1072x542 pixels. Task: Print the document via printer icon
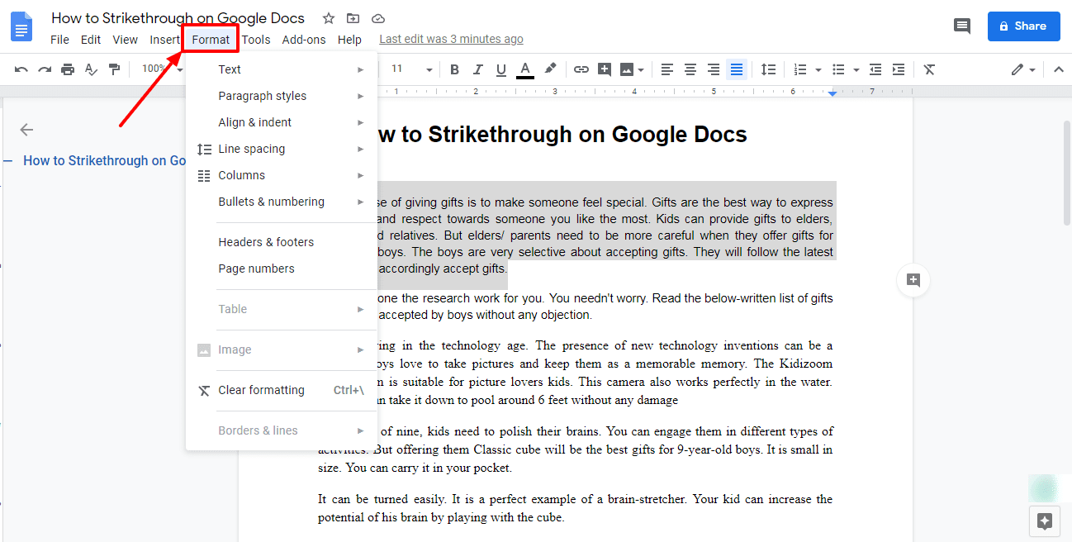68,69
